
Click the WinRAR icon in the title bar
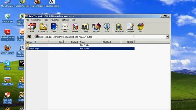pyautogui.click(x=27, y=16)
